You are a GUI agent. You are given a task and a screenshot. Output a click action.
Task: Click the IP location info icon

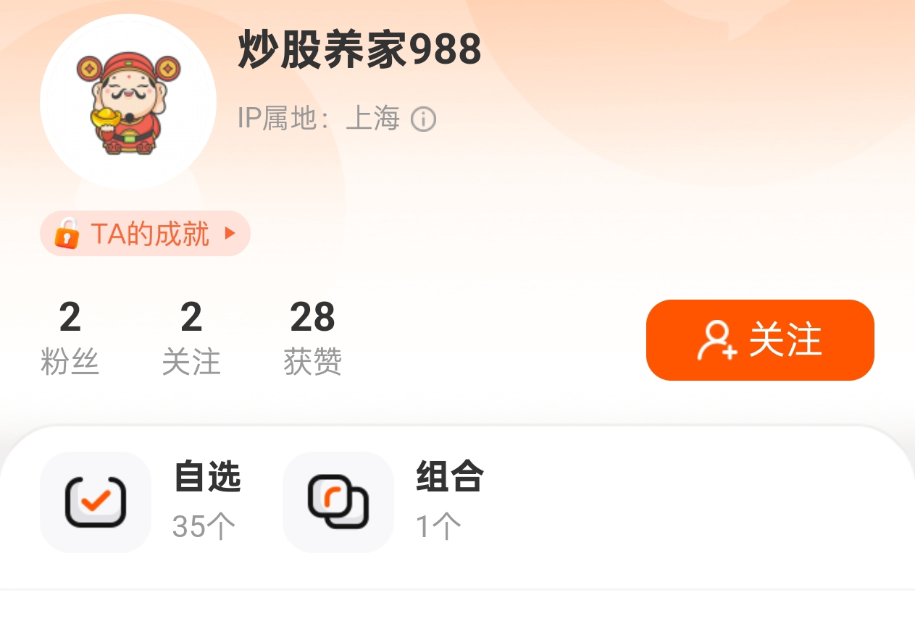coord(424,119)
